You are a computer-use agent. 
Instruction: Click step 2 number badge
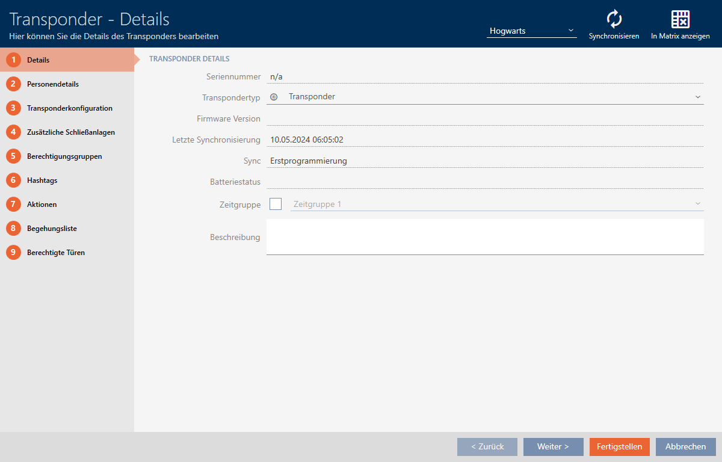(x=13, y=84)
